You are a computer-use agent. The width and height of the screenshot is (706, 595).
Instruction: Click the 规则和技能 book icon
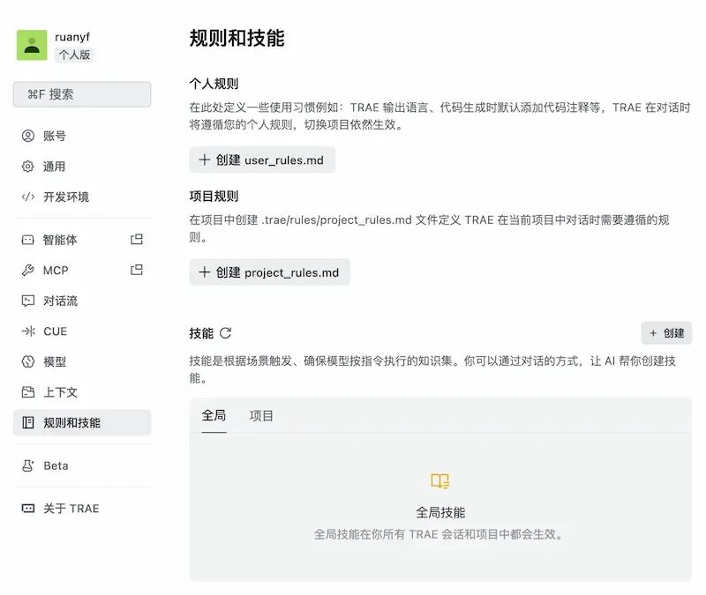(28, 422)
